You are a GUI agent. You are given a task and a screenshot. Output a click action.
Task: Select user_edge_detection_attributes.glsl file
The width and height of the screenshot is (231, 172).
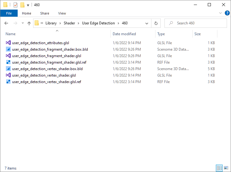(41, 43)
